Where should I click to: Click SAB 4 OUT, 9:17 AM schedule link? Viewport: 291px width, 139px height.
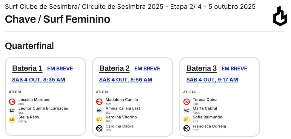(212, 80)
